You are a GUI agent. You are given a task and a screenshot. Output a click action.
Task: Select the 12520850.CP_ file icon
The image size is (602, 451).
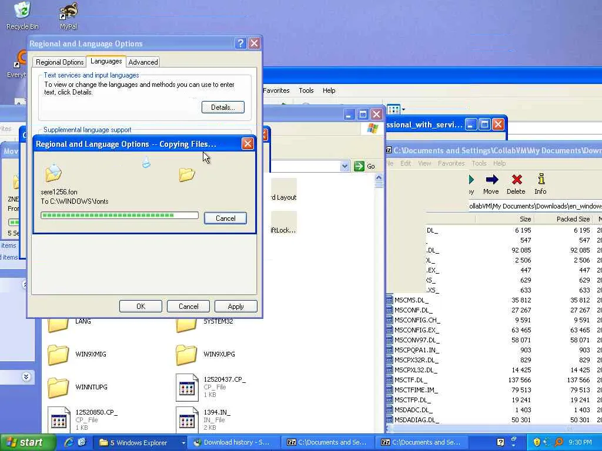59,420
